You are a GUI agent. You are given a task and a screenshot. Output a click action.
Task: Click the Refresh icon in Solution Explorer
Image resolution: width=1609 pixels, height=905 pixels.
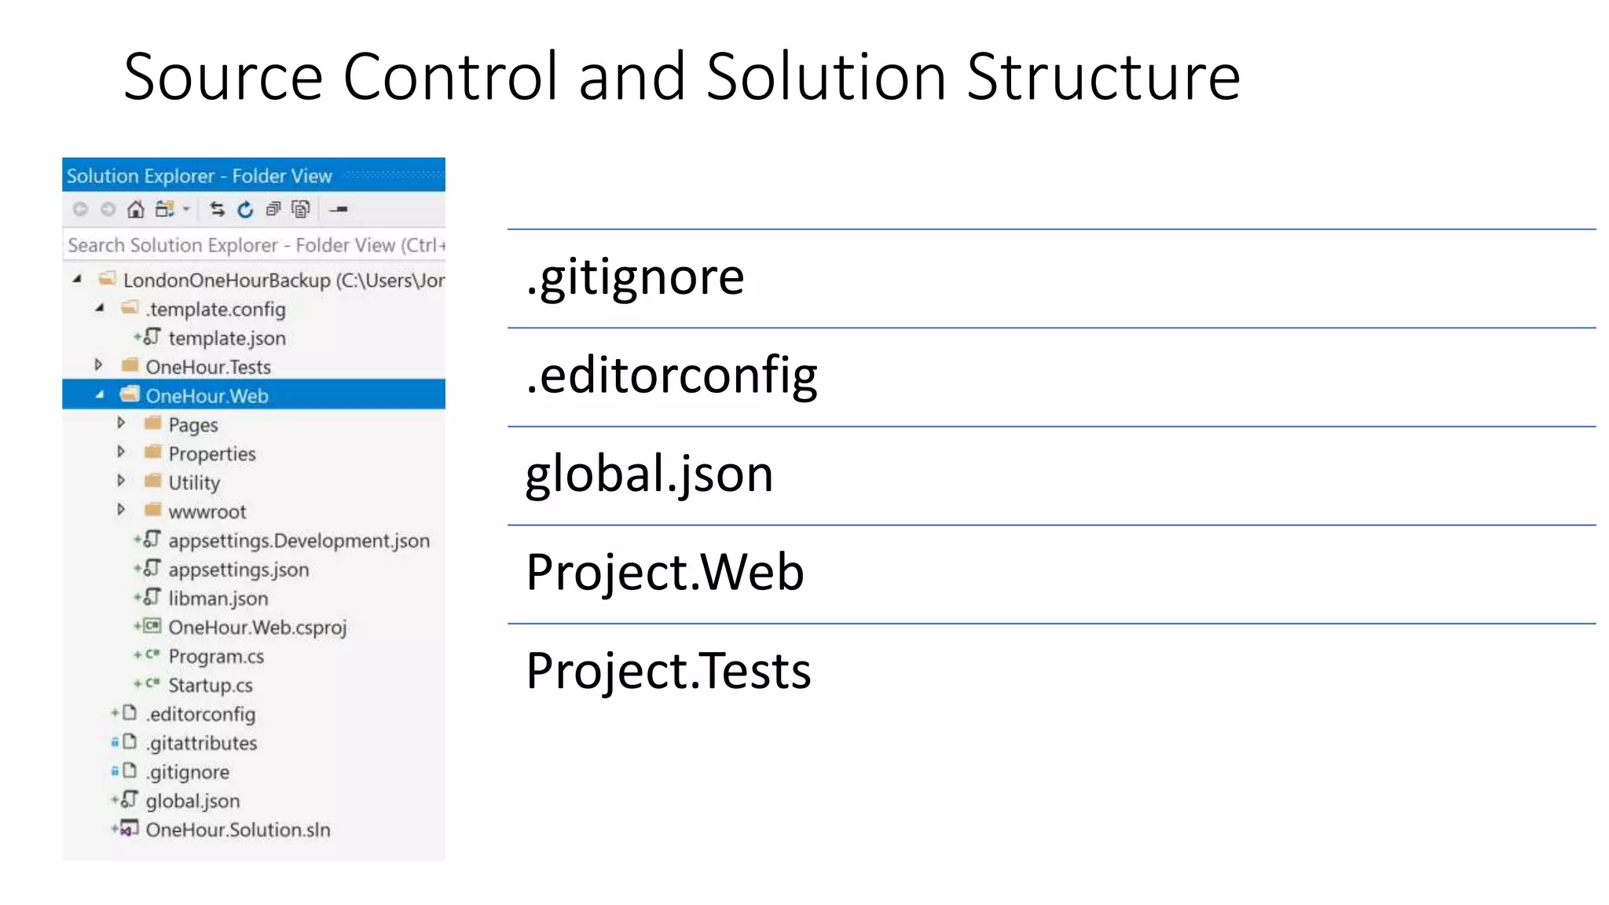tap(245, 209)
